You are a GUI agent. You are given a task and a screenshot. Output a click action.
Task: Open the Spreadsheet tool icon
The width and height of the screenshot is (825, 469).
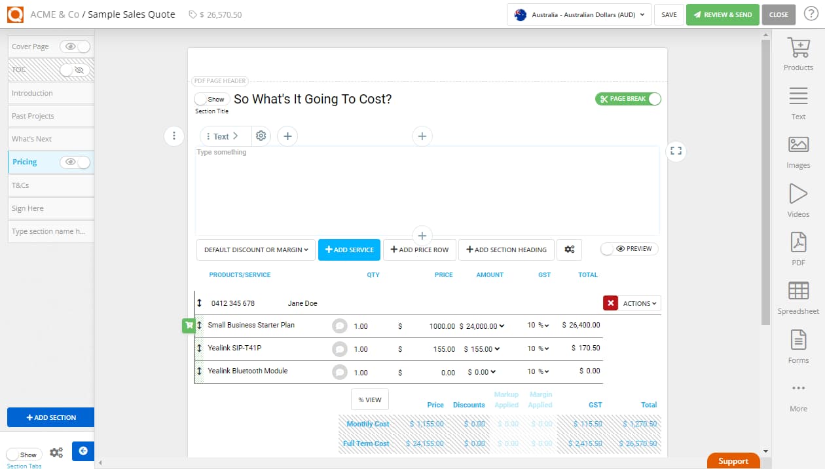[798, 291]
